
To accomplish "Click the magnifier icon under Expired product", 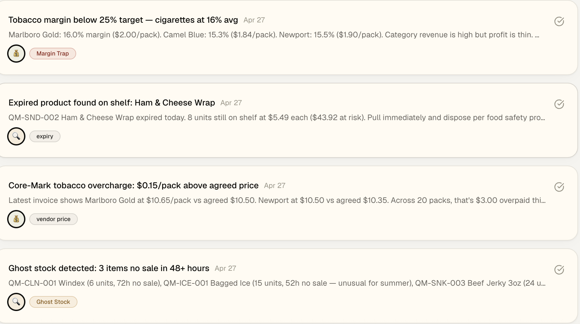I will [x=16, y=136].
